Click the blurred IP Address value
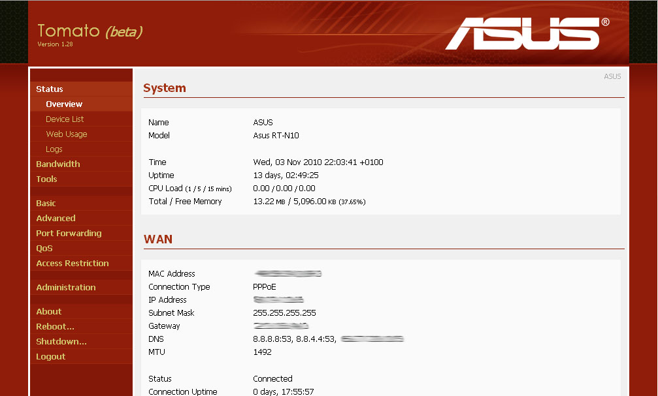The width and height of the screenshot is (658, 396). (x=278, y=299)
